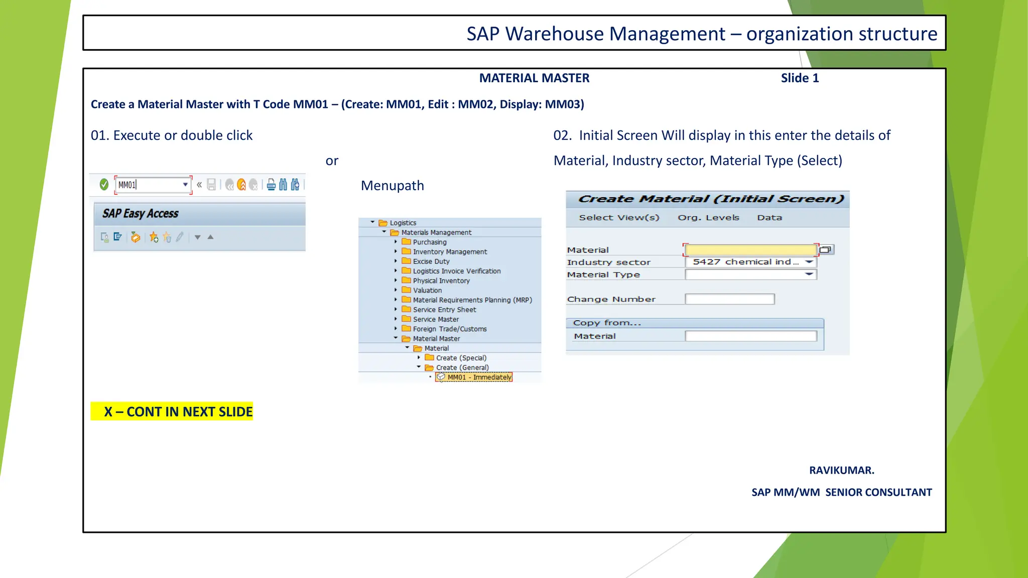Screen dimensions: 1028x578
Task: Click the Copy from... group header
Action: coord(695,323)
